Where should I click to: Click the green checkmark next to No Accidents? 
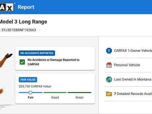tap(22, 62)
